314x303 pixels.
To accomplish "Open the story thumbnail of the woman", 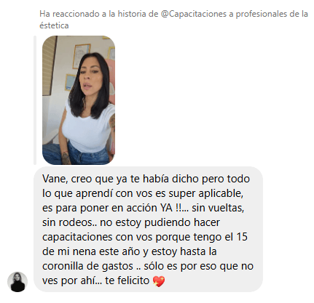I will 79,100.
